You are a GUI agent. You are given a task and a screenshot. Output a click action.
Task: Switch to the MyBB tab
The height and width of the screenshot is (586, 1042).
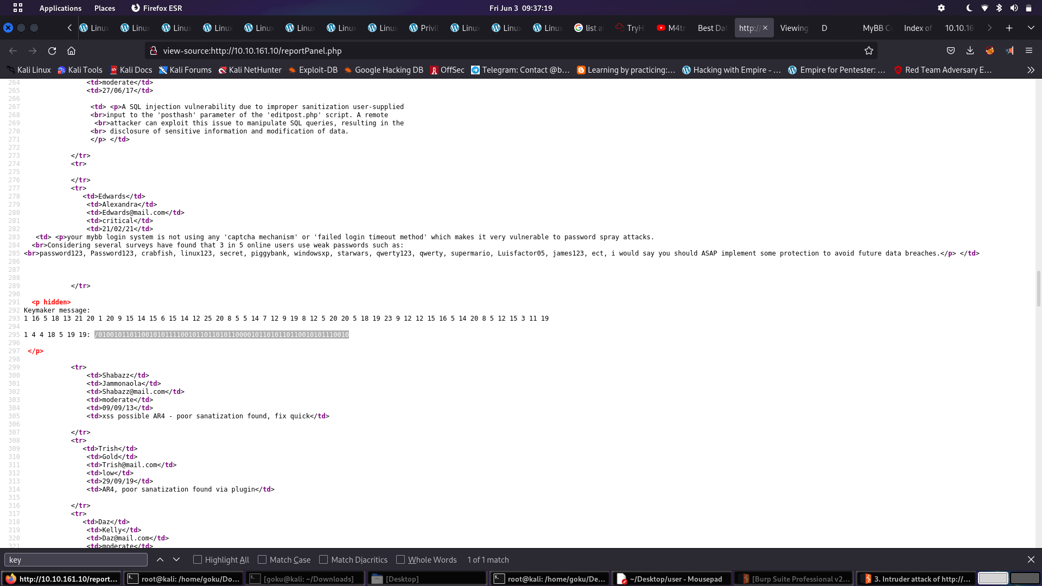876,28
